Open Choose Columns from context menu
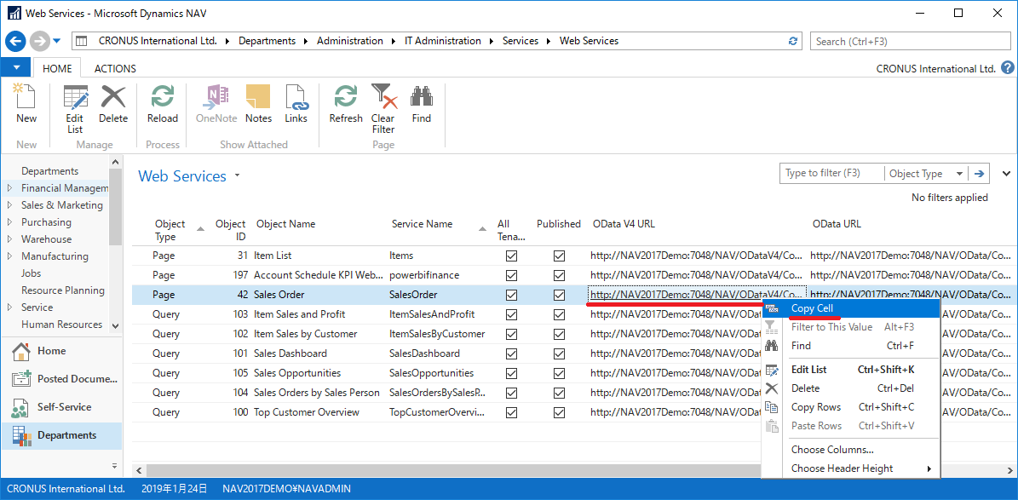This screenshot has height=500, width=1018. coord(850,450)
